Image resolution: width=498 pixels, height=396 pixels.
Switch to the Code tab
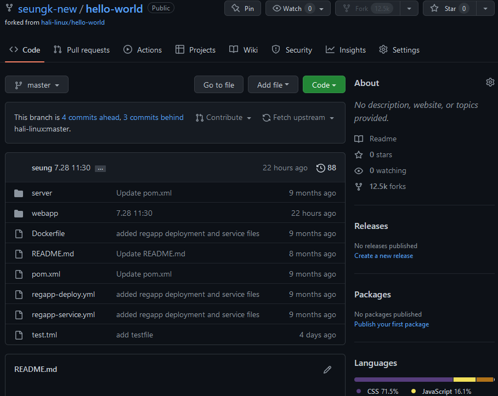point(25,50)
